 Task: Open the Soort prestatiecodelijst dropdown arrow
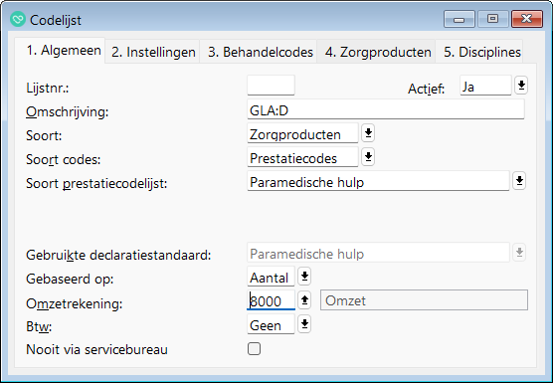click(x=519, y=181)
